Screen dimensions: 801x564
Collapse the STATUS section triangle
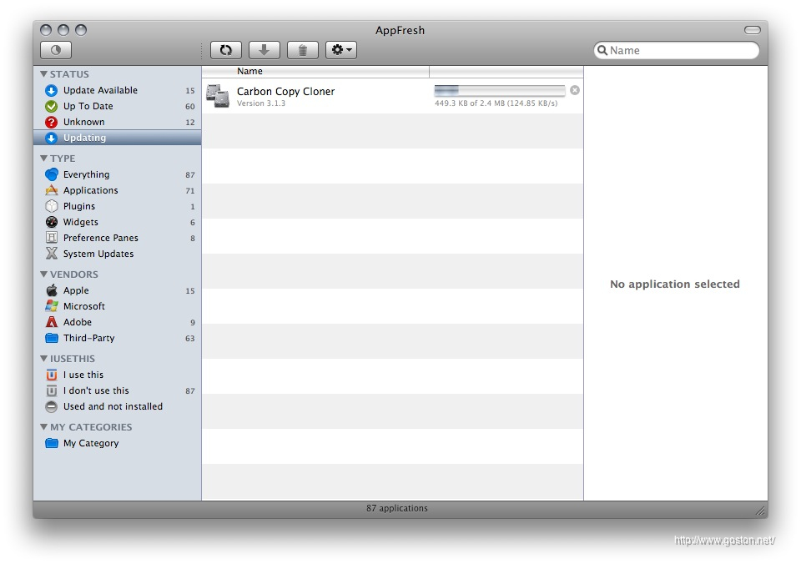point(43,74)
